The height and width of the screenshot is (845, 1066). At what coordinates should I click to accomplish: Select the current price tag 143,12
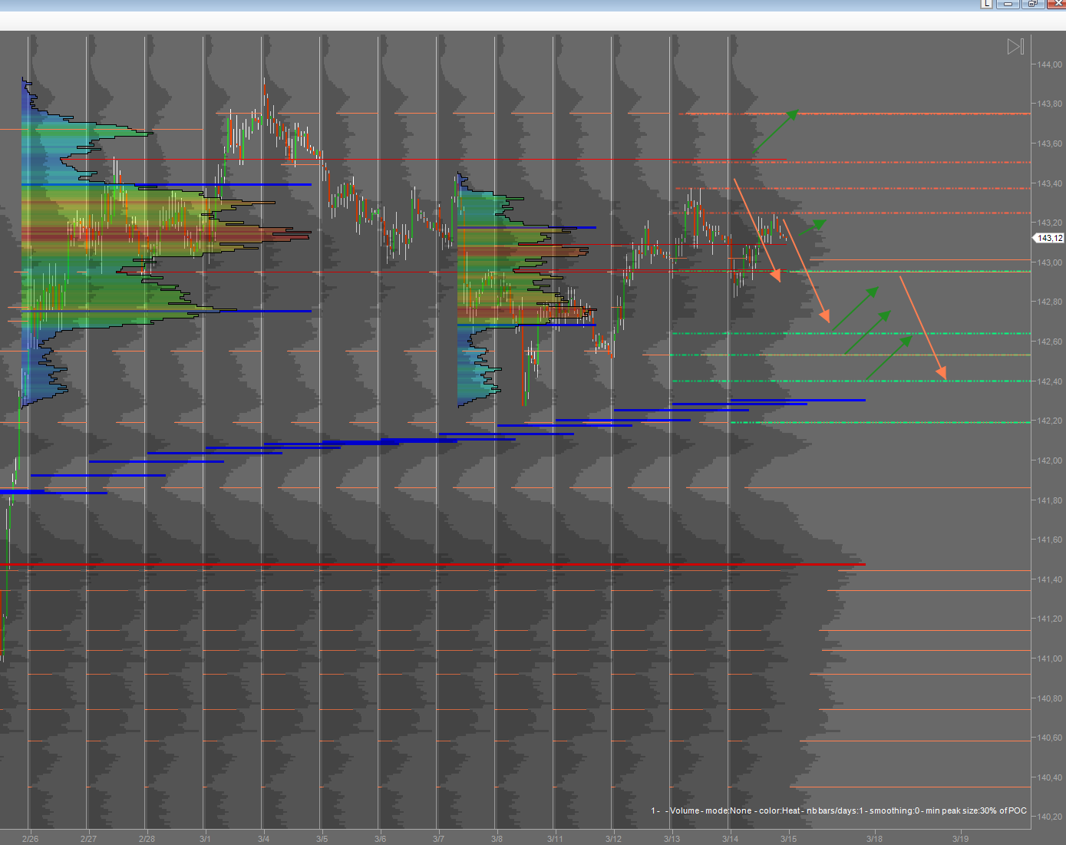point(1050,238)
